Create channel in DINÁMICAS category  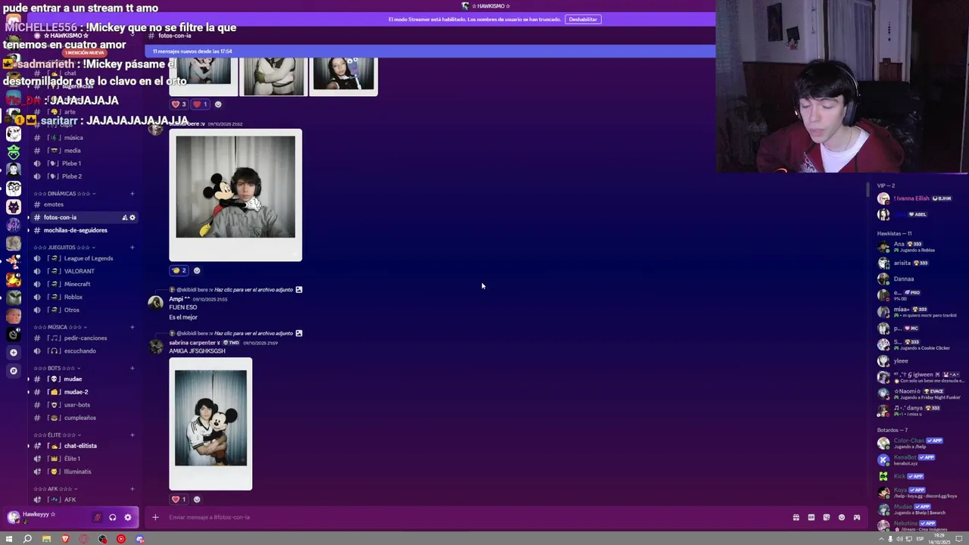[x=132, y=194]
